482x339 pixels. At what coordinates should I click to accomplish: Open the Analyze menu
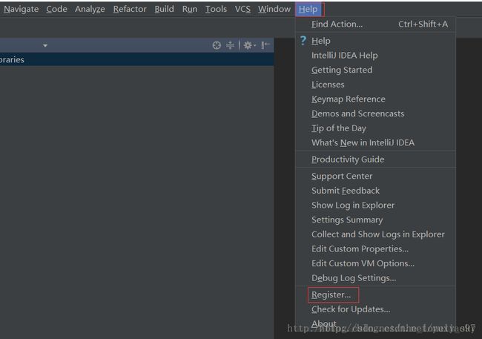point(90,9)
